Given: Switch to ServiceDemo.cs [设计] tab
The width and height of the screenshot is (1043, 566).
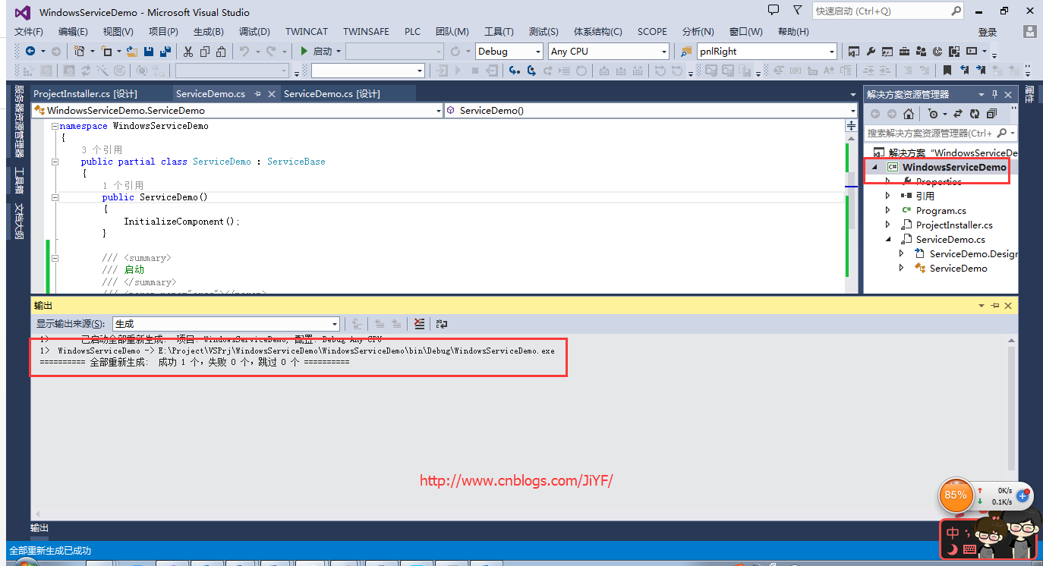Looking at the screenshot, I should click(x=332, y=94).
